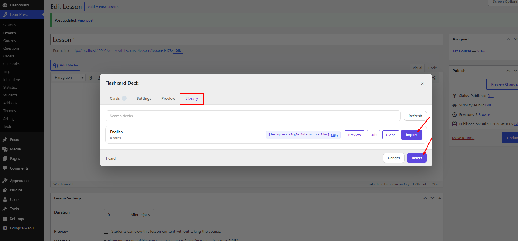This screenshot has width=518, height=241.
Task: Move Assigned panel up
Action: click(508, 39)
